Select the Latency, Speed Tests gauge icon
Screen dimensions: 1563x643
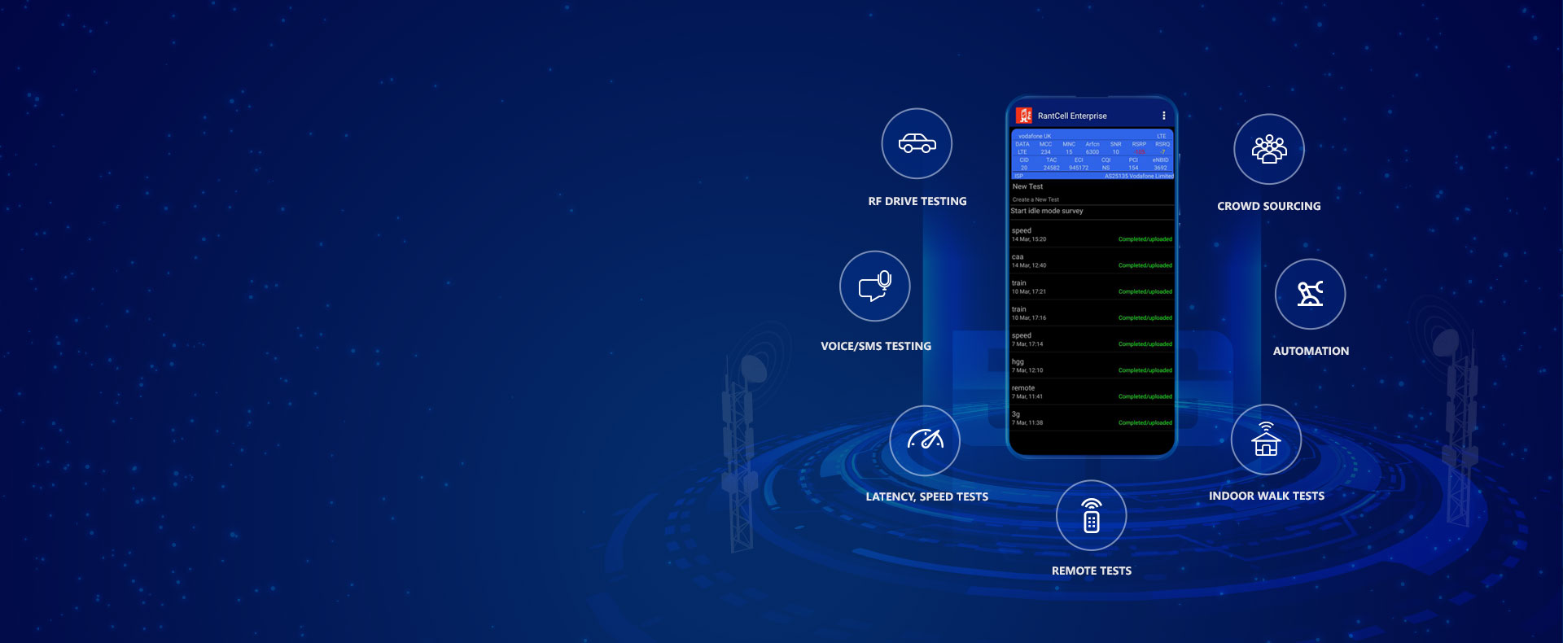click(925, 440)
